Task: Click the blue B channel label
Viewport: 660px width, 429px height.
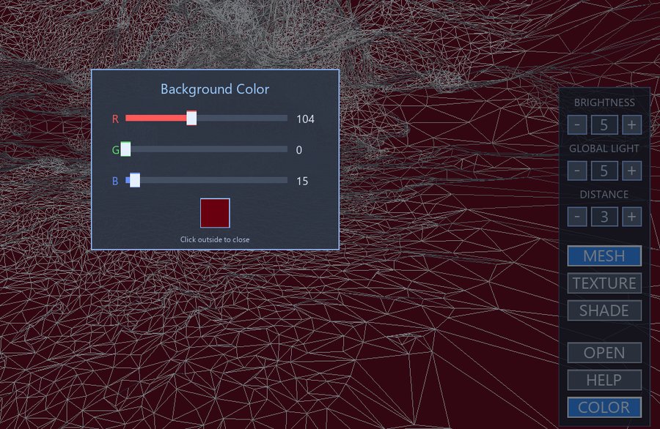Action: (115, 181)
